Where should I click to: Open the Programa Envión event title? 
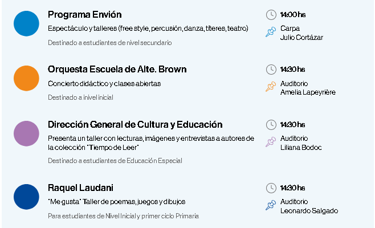click(x=85, y=15)
